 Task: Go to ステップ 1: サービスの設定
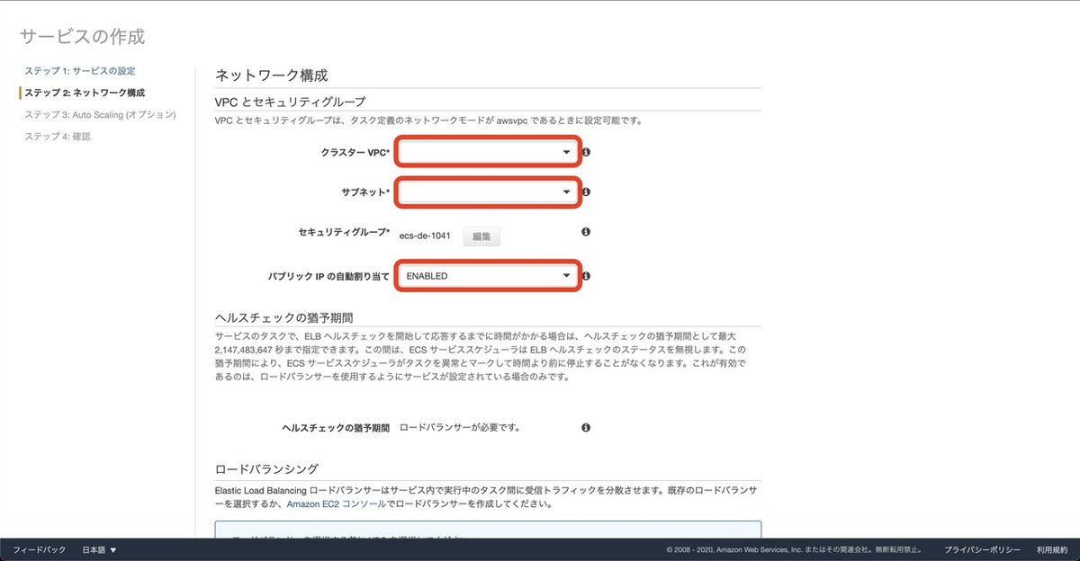80,70
